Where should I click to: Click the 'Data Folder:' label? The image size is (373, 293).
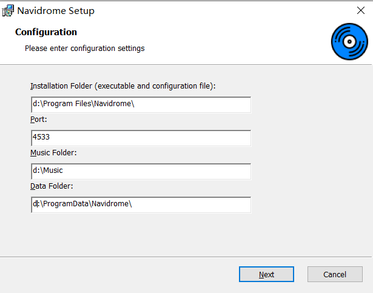(x=52, y=186)
